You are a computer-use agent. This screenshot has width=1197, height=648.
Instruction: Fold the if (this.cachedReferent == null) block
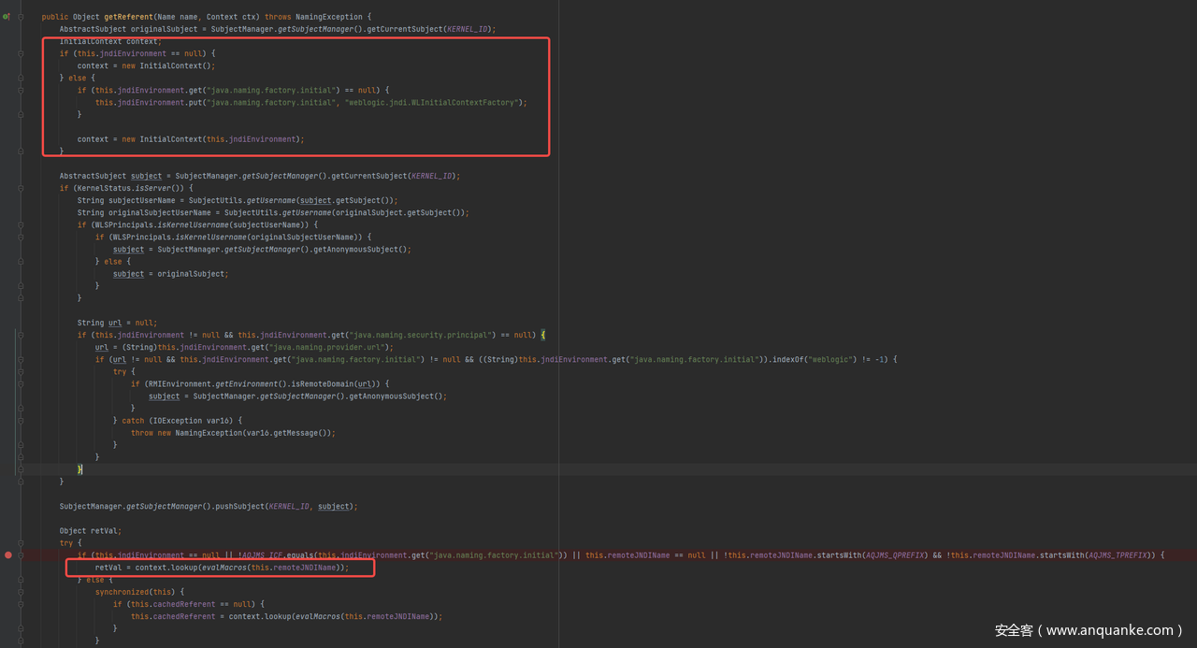(21, 604)
